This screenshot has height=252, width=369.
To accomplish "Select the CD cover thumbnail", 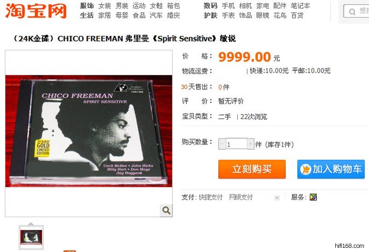I will [31, 237].
